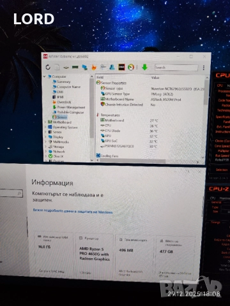The image size is (230, 306).
Task: Select Computer Name in the tree
Action: (x=66, y=87)
